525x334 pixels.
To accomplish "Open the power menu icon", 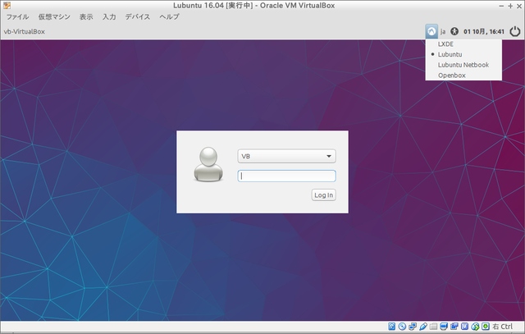I will pyautogui.click(x=514, y=31).
